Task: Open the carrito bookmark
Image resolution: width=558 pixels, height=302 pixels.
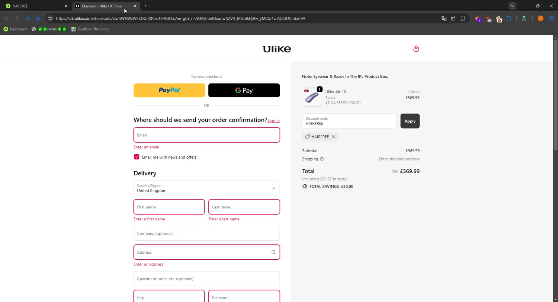Action: click(49, 29)
